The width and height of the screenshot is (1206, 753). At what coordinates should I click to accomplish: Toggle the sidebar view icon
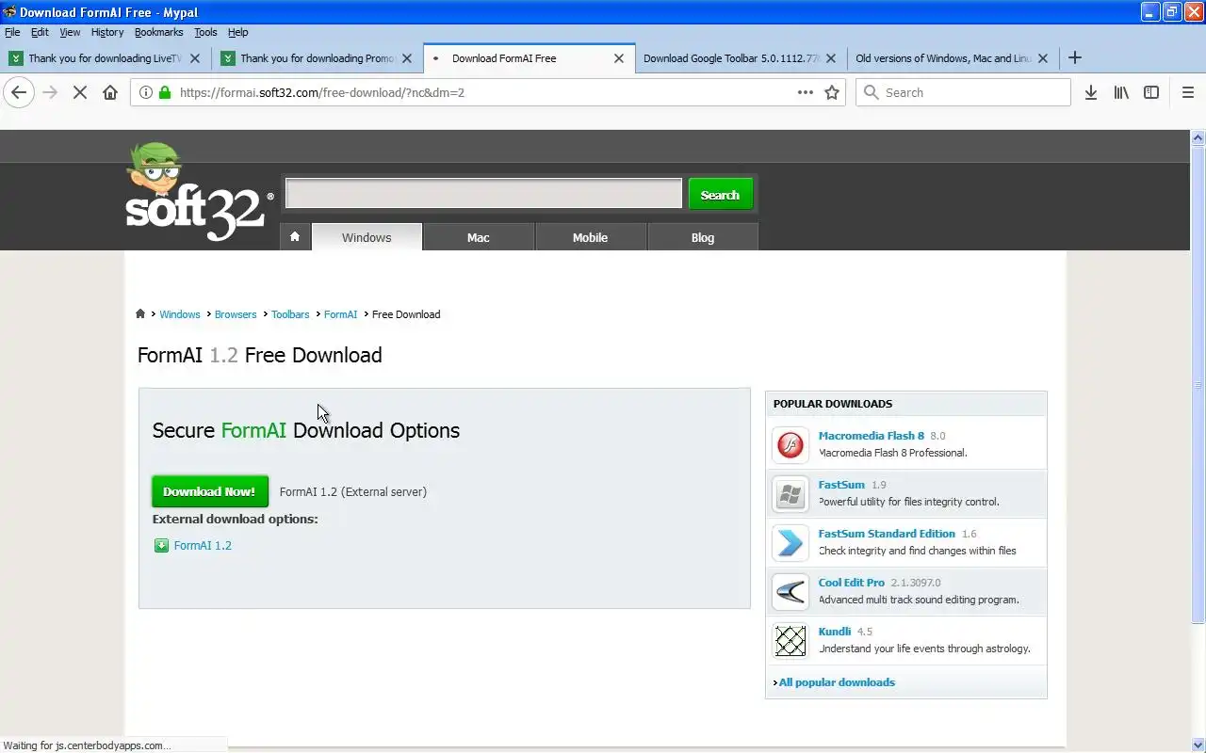1151,92
